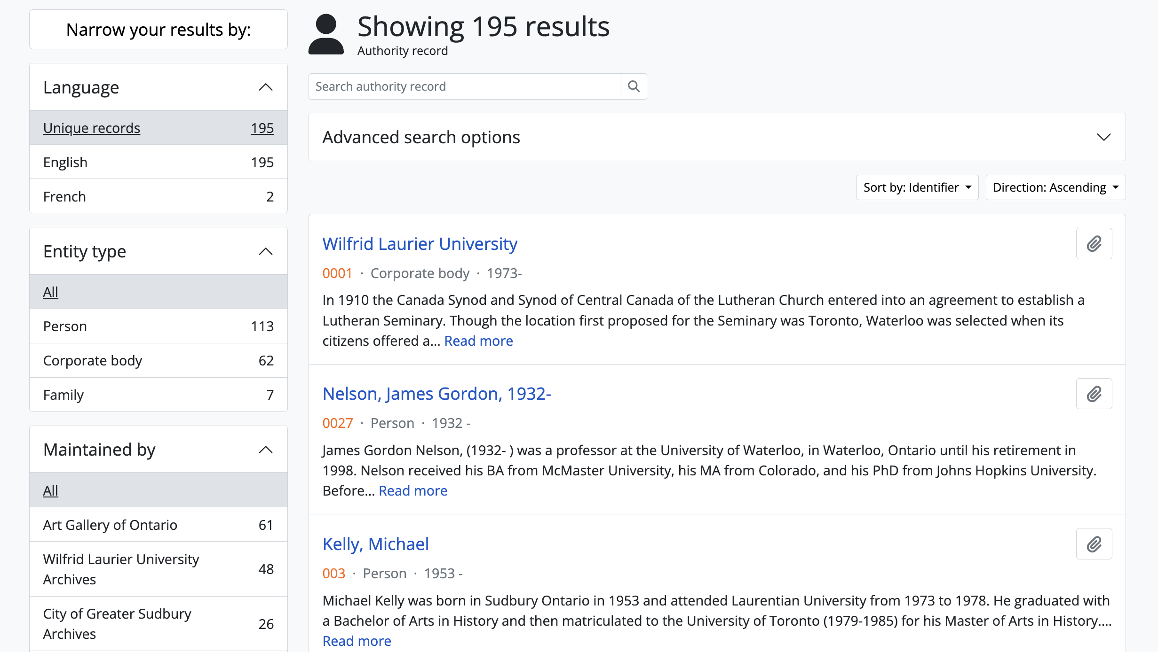
Task: Open Nelson, James Gordon, 1932- record
Action: click(436, 394)
